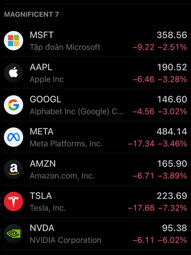Open the TSLA ticker label
This screenshot has height=255, width=191.
pyautogui.click(x=41, y=196)
